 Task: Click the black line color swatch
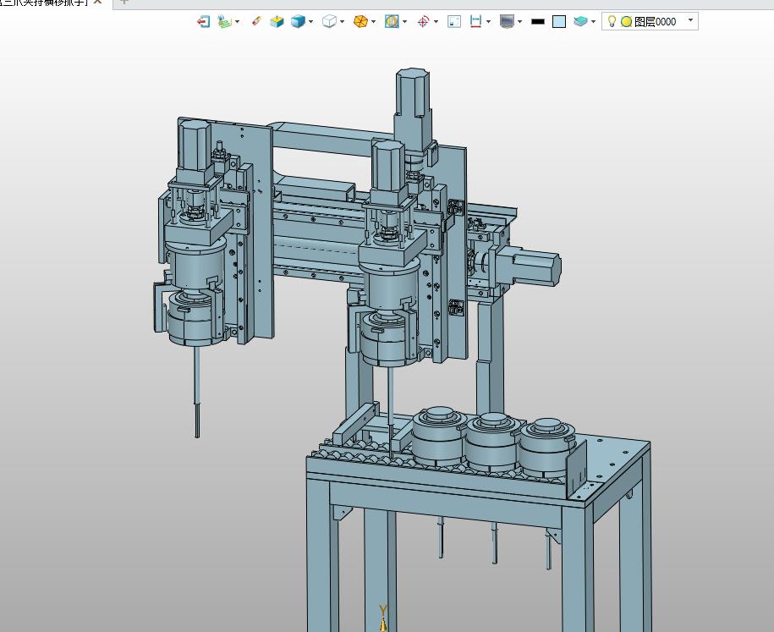pos(537,21)
